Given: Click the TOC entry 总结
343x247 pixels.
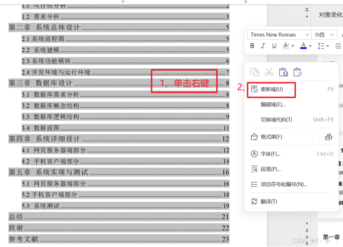Looking at the screenshot, I should 119,216.
